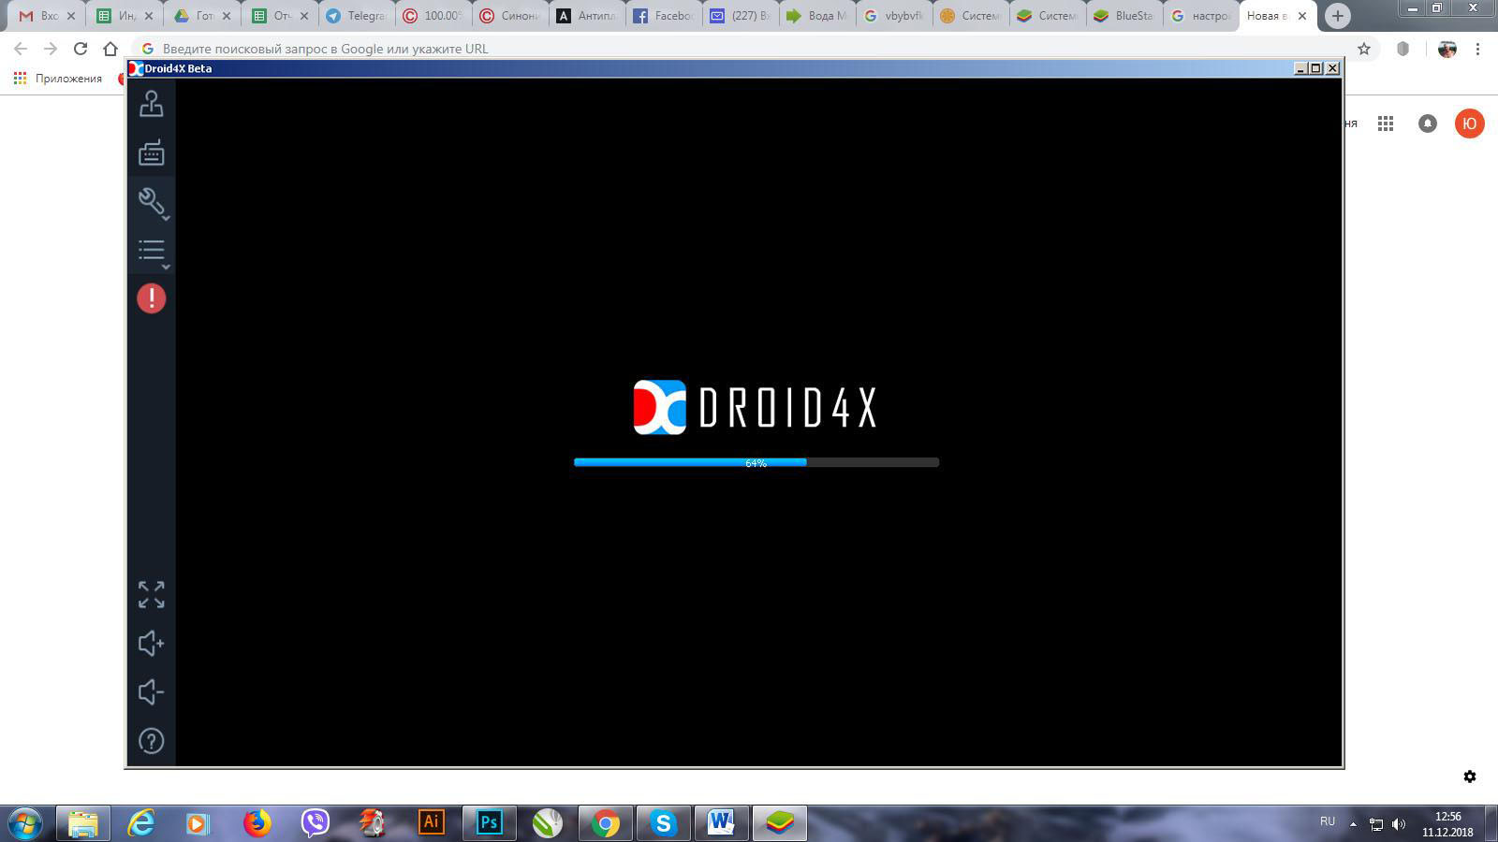
Task: Close the Google Drive tab
Action: (227, 16)
